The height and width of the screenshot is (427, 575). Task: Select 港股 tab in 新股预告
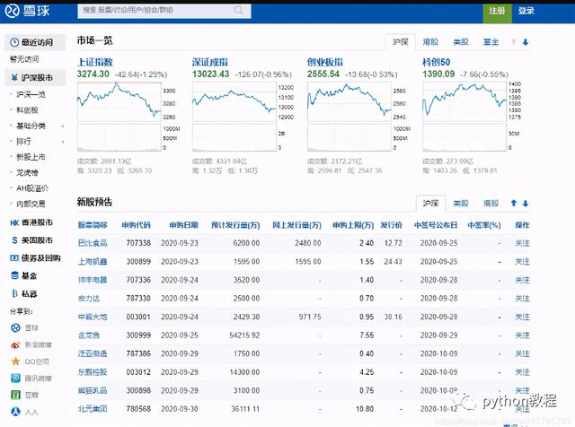491,204
